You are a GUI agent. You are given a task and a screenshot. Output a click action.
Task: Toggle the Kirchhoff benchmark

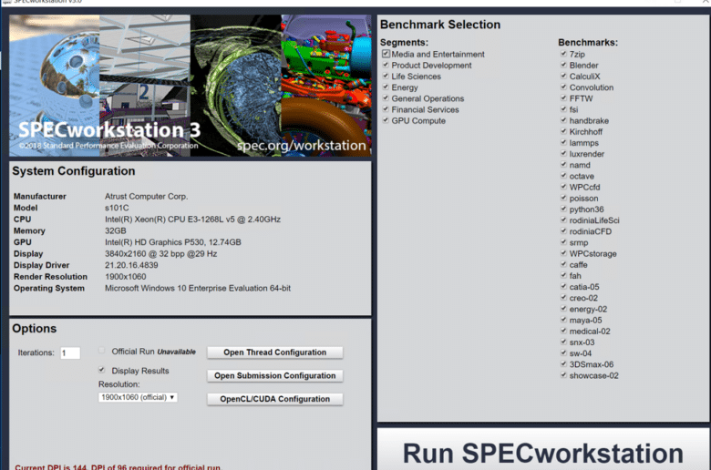point(563,131)
